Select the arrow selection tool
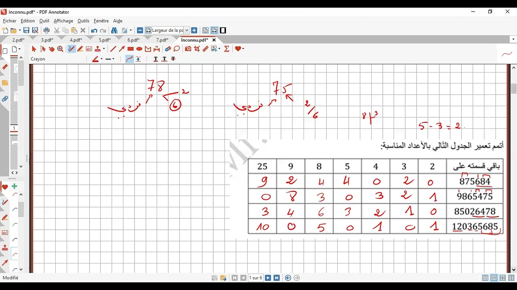 [34, 49]
